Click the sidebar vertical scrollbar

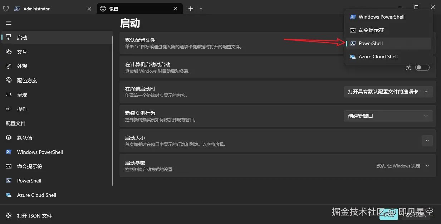[113, 111]
